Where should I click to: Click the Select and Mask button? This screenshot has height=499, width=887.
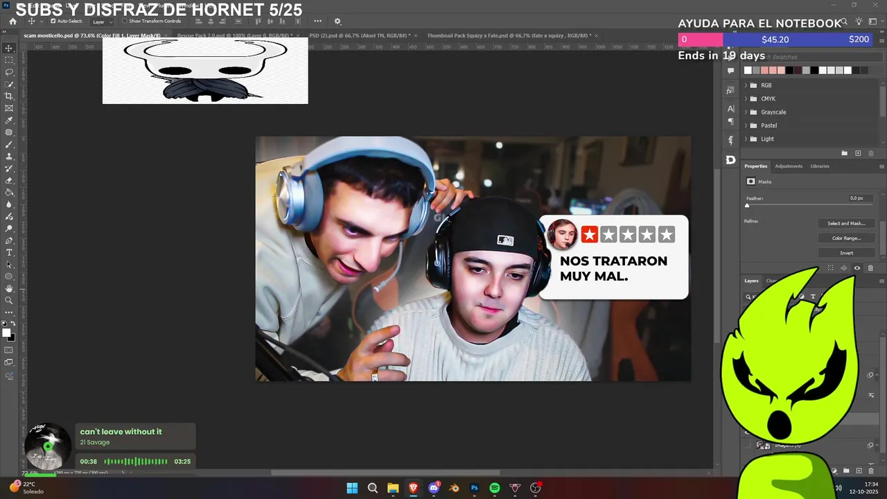point(846,223)
